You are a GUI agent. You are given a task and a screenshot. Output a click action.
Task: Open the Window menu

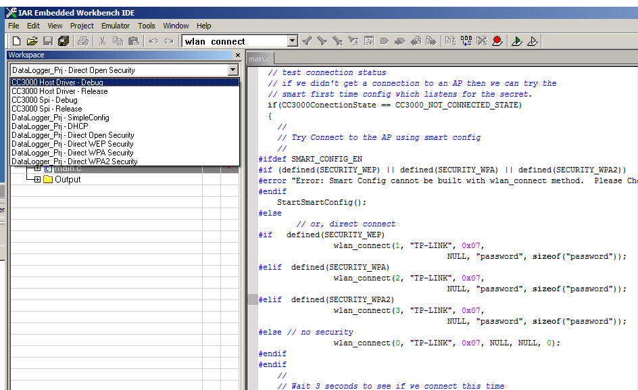pos(176,26)
